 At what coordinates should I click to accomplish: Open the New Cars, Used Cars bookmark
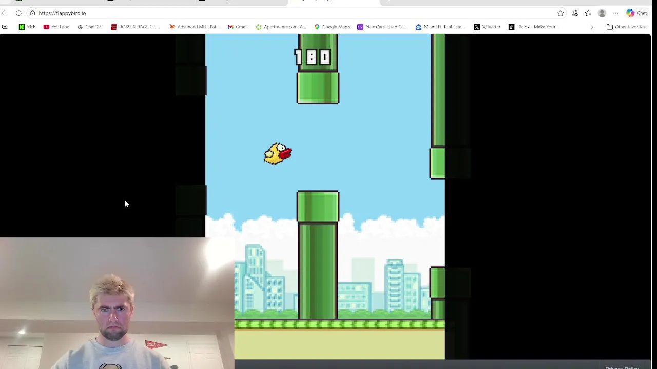(382, 27)
